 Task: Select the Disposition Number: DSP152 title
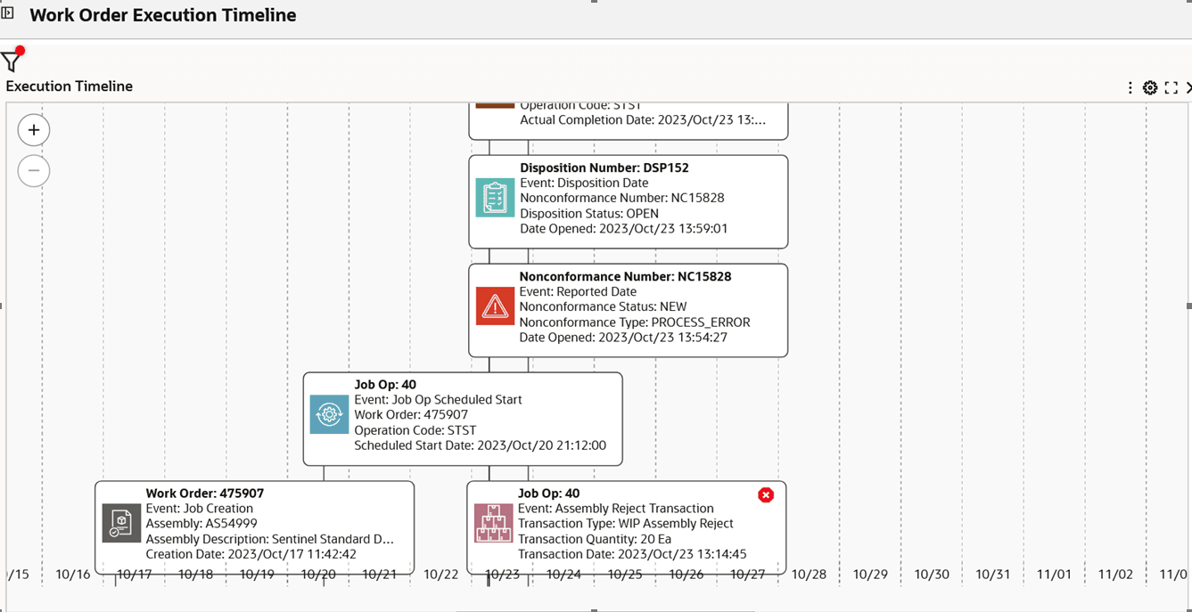pyautogui.click(x=604, y=167)
